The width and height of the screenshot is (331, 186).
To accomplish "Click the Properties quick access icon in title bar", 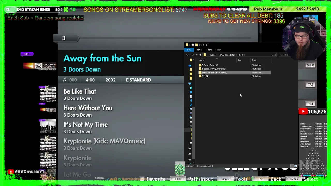I will (x=193, y=45).
